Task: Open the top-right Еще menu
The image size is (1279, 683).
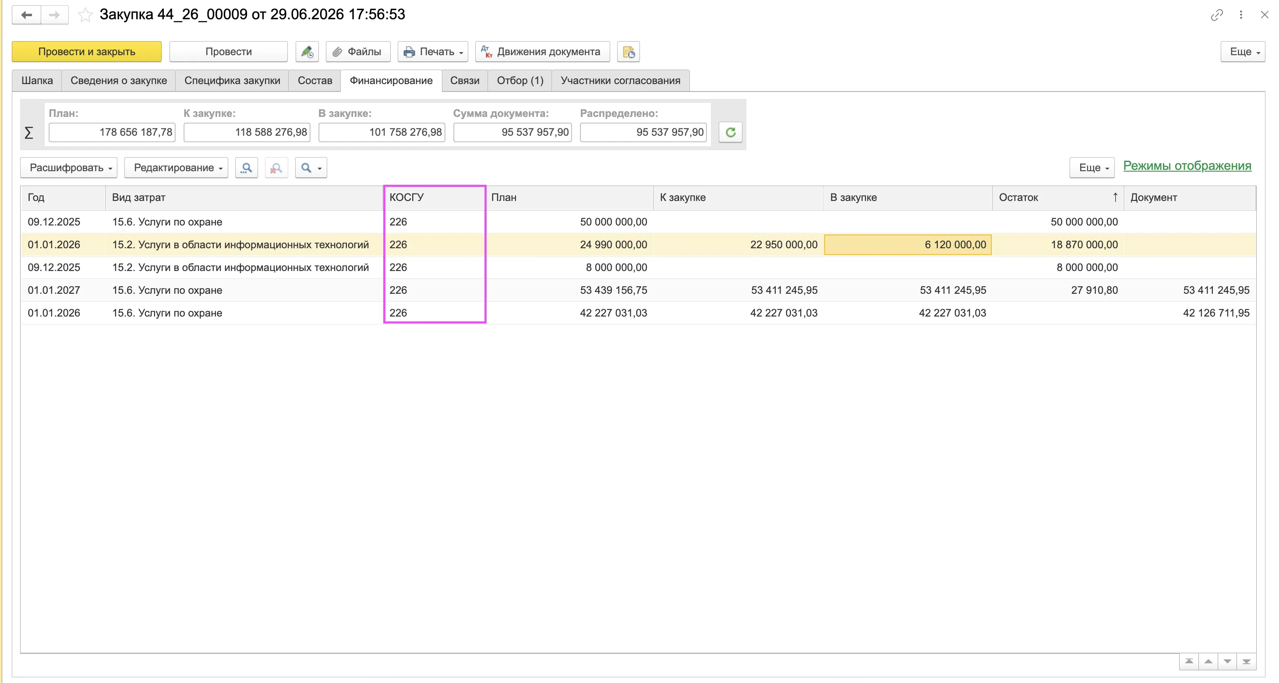Action: click(1243, 52)
